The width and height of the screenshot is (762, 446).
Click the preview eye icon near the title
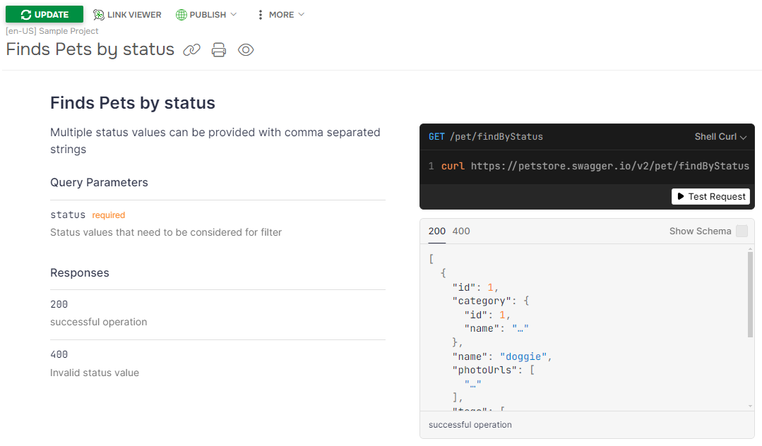pyautogui.click(x=245, y=49)
